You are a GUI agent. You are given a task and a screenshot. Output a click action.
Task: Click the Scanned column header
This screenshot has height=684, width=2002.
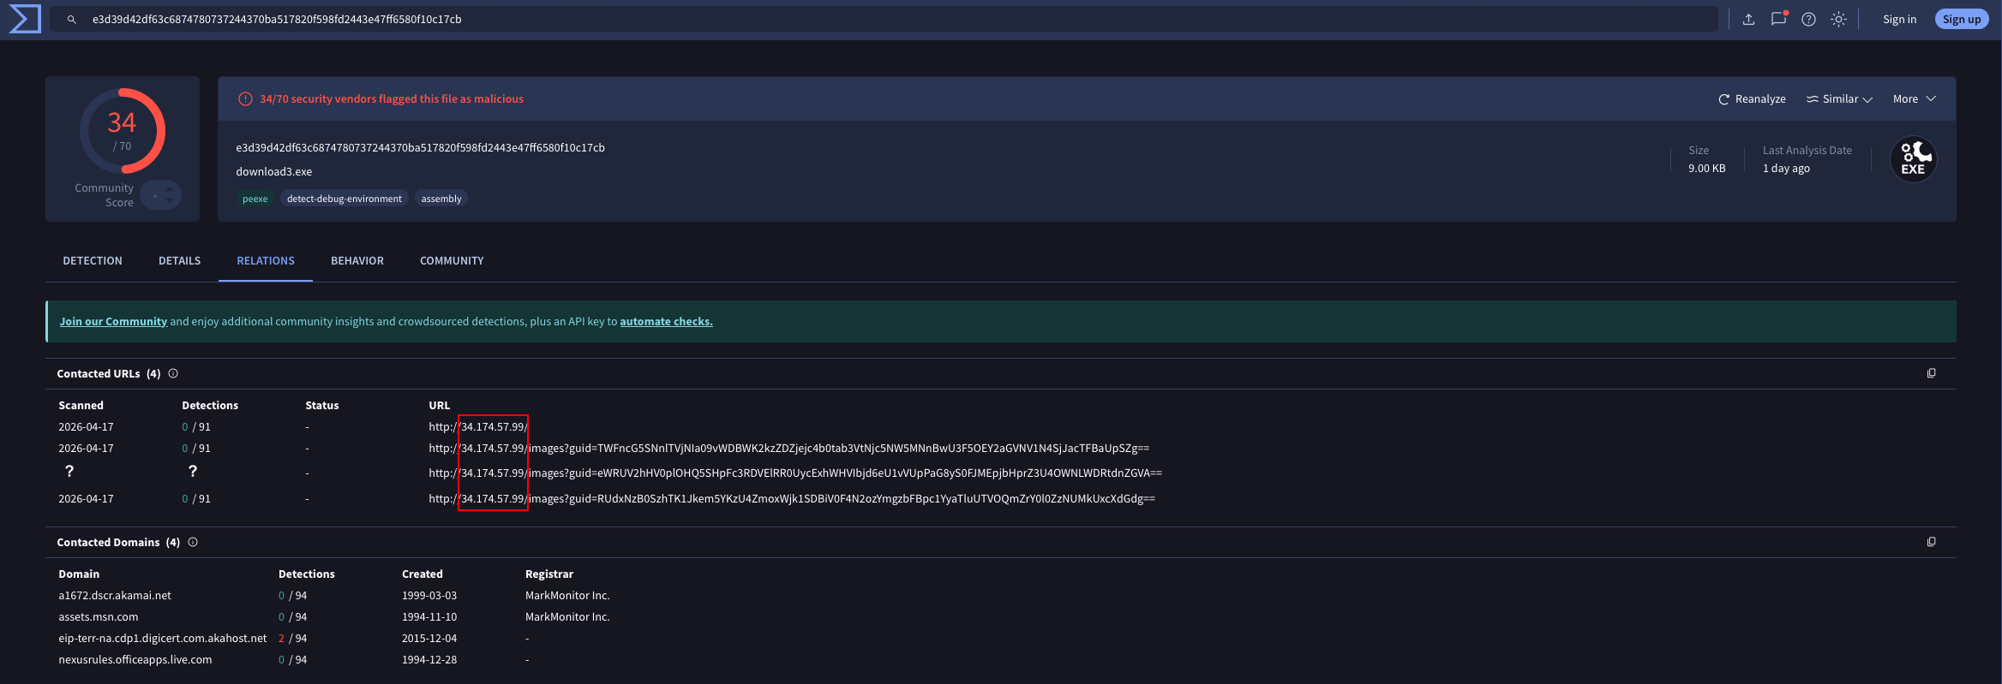tap(81, 406)
